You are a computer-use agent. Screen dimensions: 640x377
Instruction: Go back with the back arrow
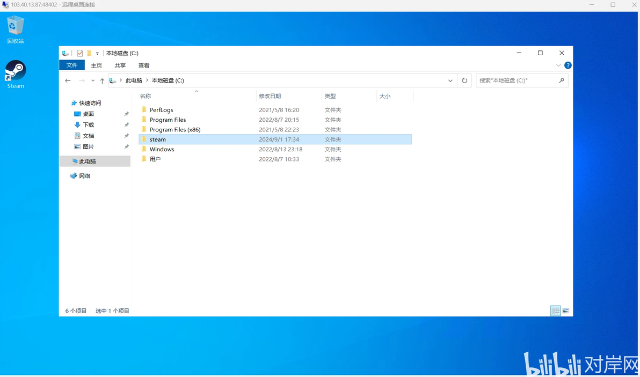(68, 80)
